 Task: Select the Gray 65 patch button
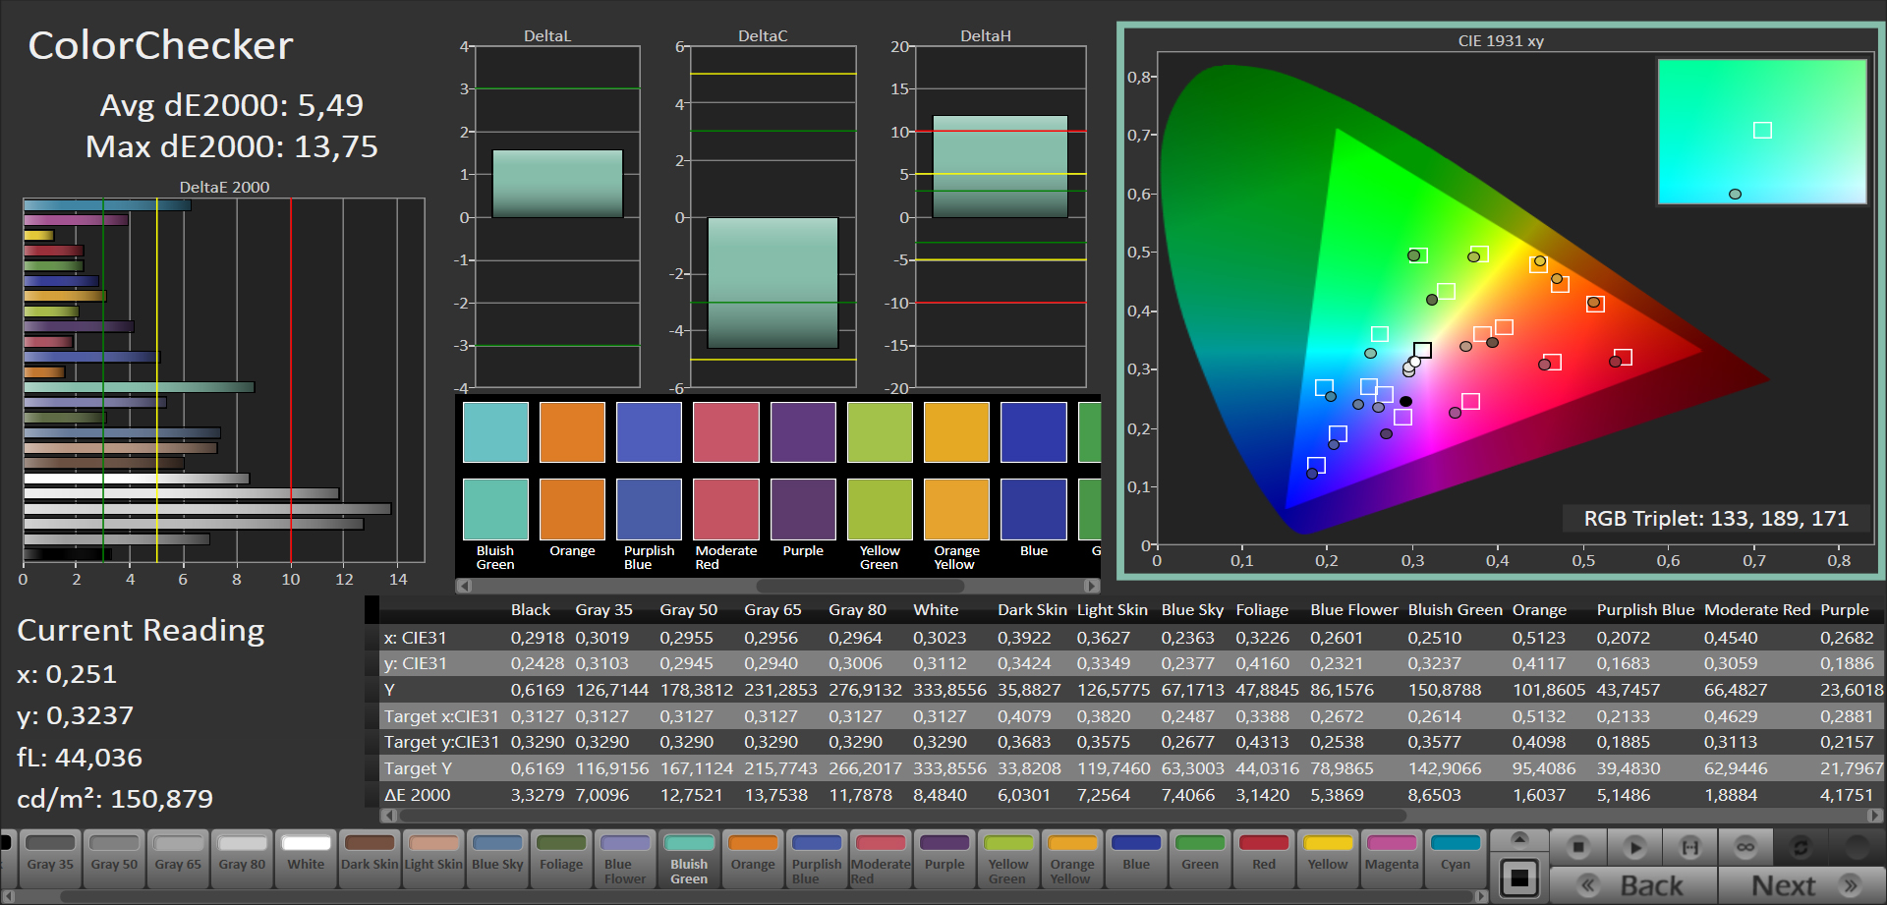[x=178, y=859]
